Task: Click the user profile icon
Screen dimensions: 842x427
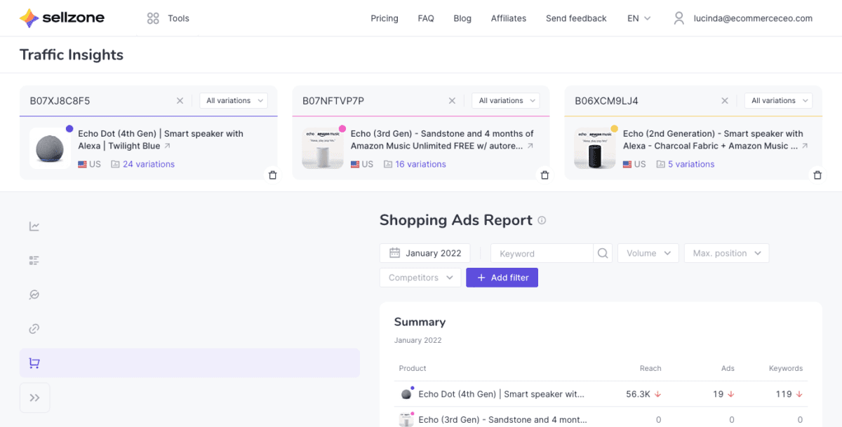Action: [x=679, y=18]
